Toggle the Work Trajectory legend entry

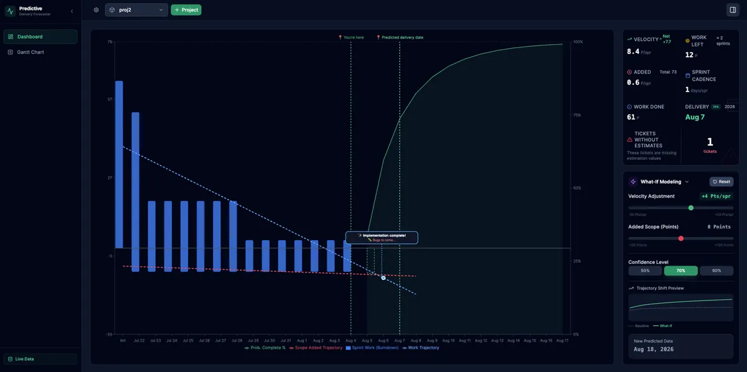tap(420, 348)
